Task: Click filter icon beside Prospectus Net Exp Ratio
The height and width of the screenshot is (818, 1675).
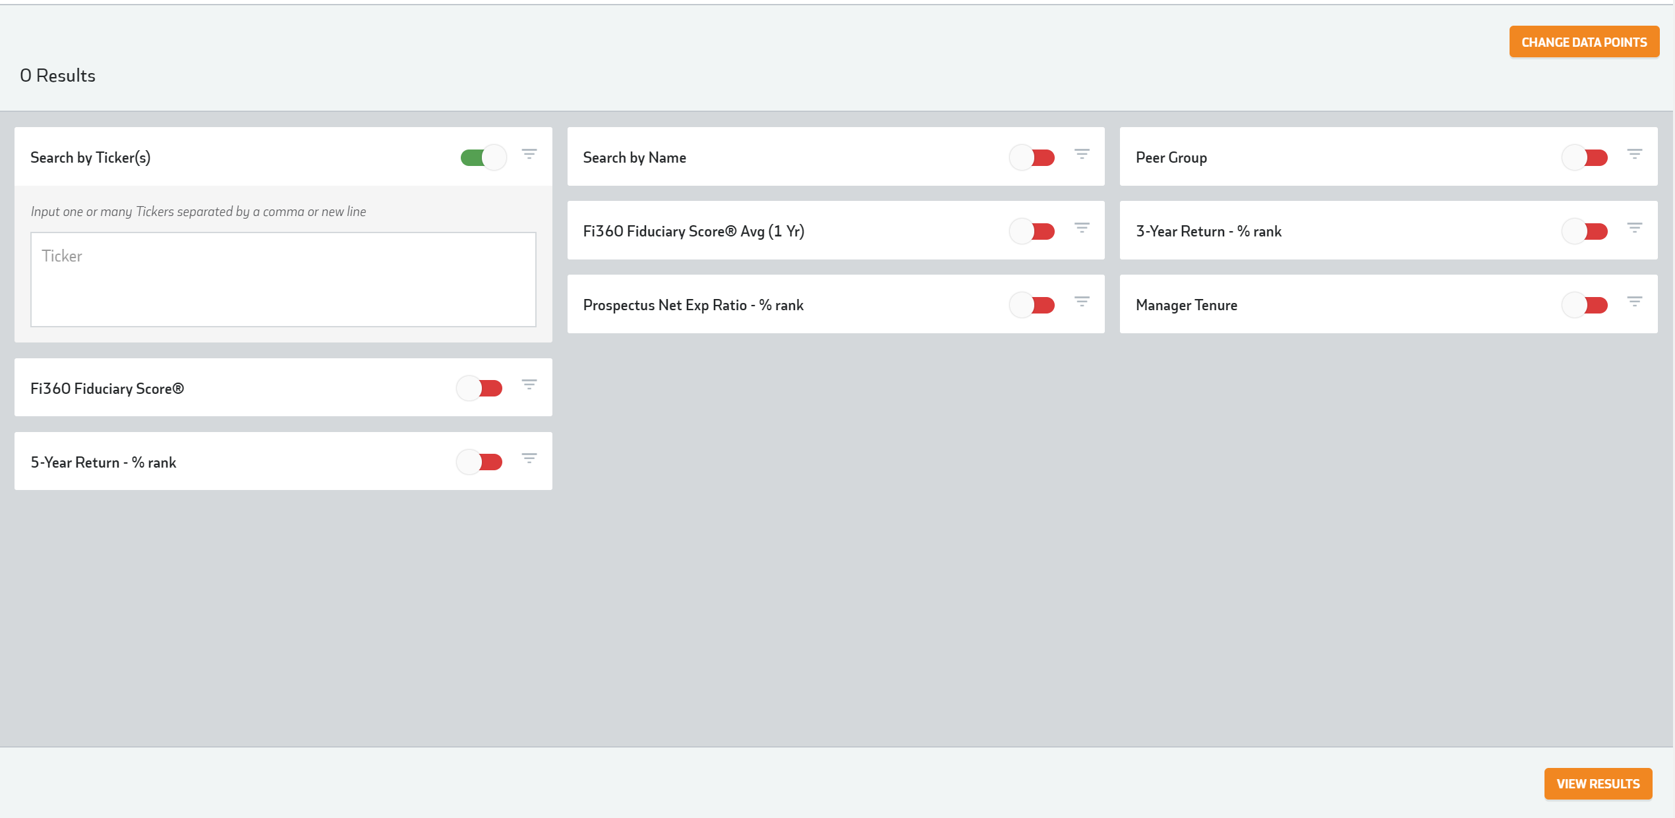Action: pos(1082,302)
